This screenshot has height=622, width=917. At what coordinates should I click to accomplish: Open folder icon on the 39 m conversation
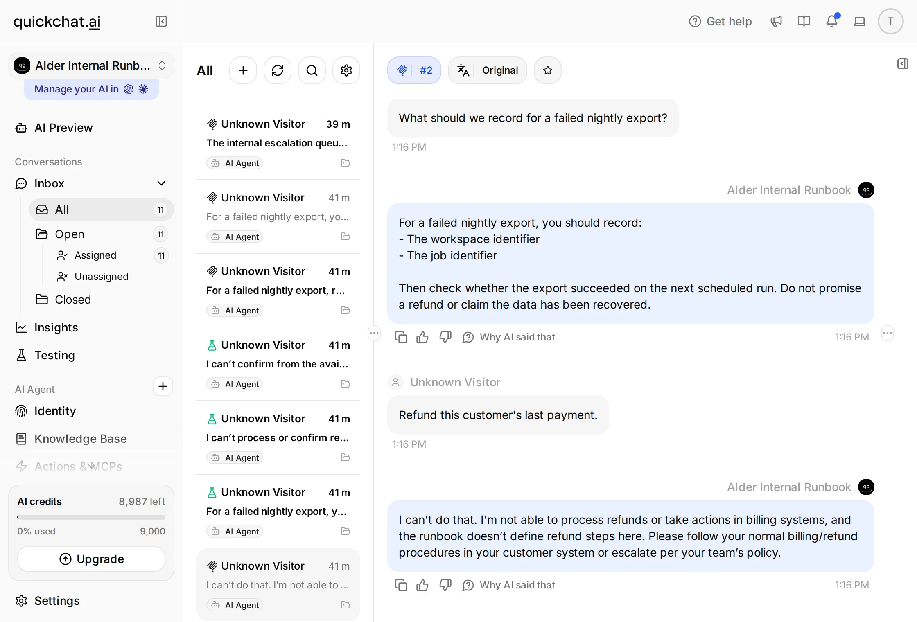(x=346, y=163)
